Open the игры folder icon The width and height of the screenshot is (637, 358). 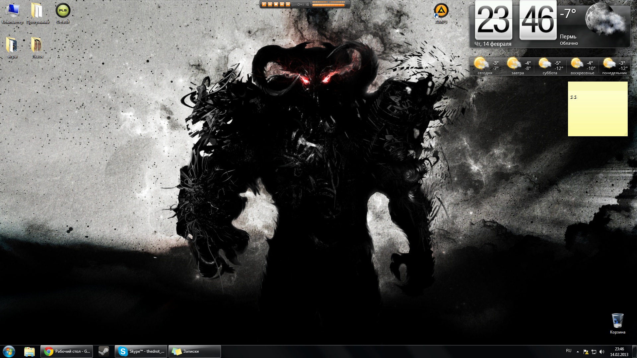12,48
